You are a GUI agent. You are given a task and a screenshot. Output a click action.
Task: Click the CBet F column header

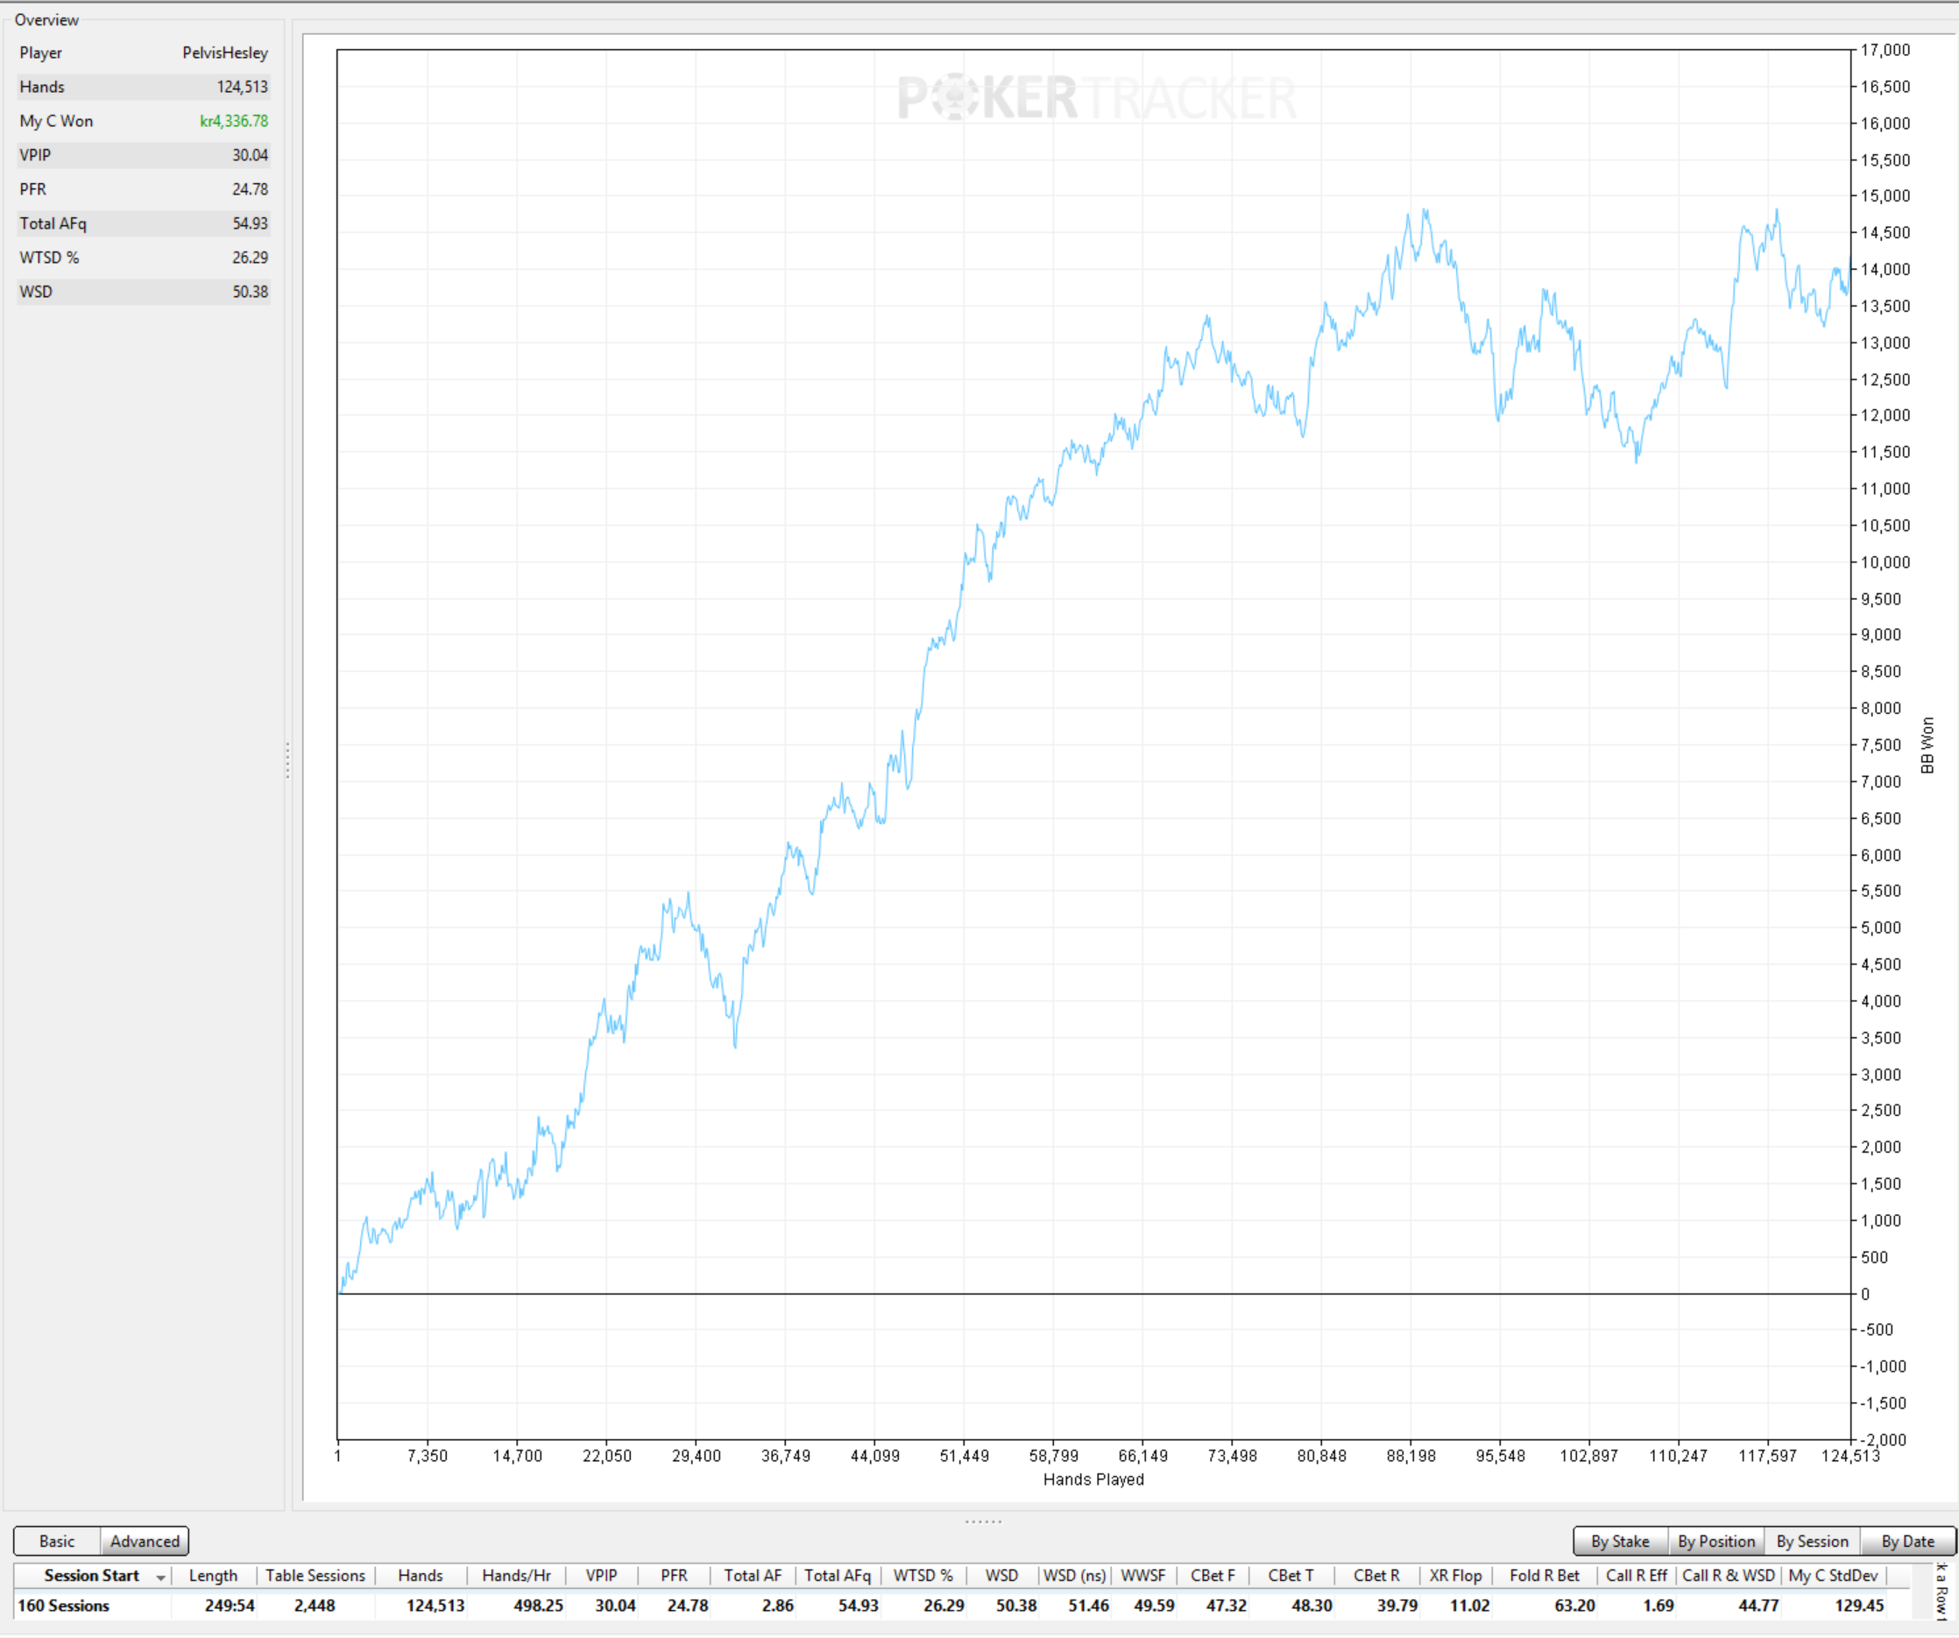coord(1213,1576)
